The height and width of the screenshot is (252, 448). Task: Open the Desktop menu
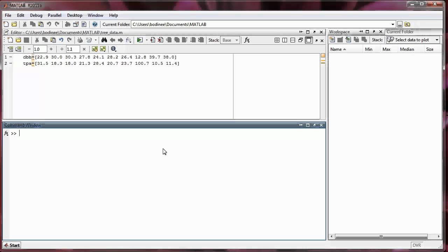[x=75, y=15]
